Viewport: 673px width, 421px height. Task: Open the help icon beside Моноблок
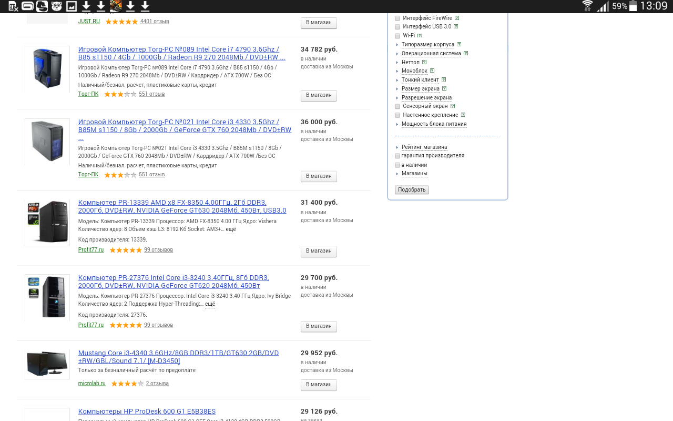coord(432,71)
